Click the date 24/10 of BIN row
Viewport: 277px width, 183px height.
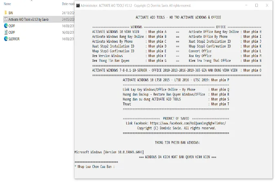[68, 13]
